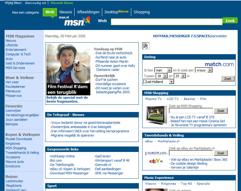Open the match.com logo
Screen dimensions: 241x191
[x=219, y=64]
